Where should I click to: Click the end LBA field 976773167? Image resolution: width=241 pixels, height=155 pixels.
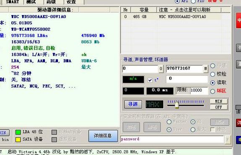185,69
